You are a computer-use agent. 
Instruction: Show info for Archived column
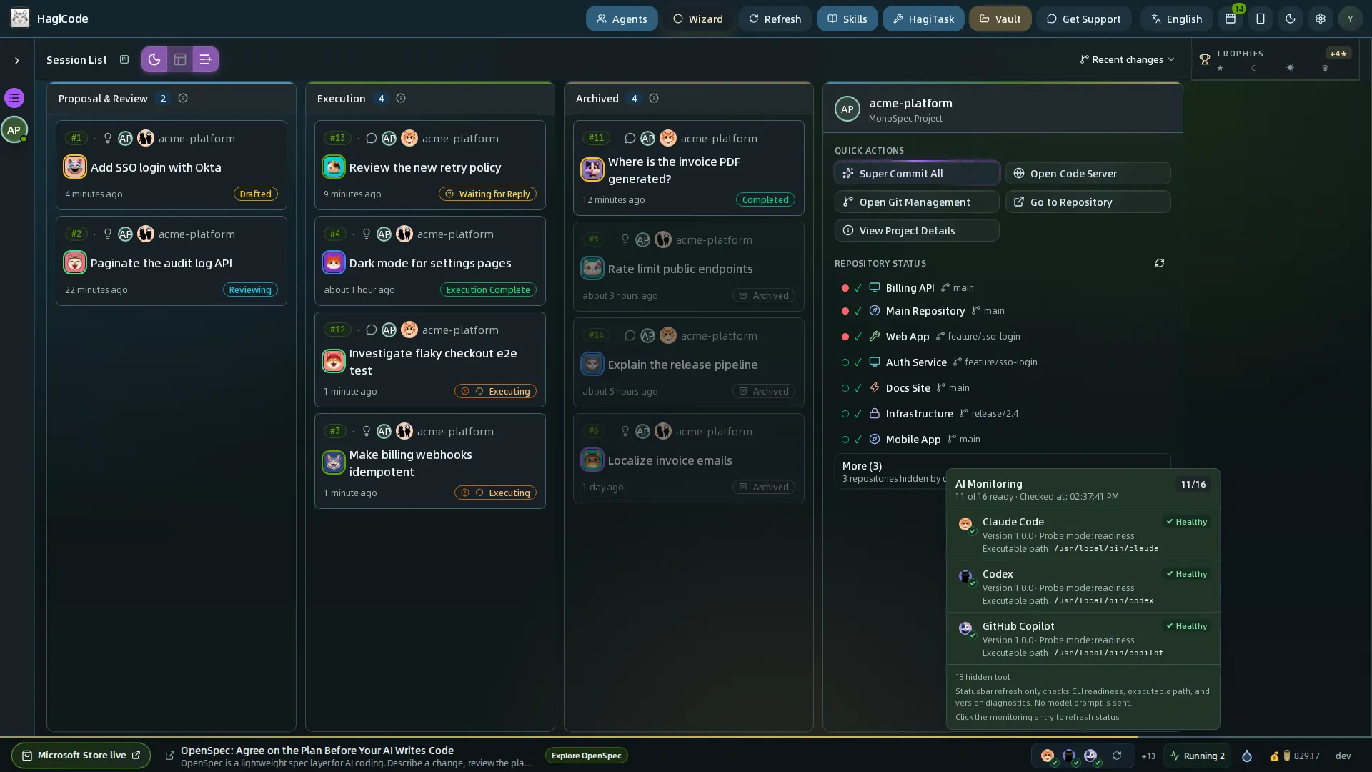(x=654, y=98)
